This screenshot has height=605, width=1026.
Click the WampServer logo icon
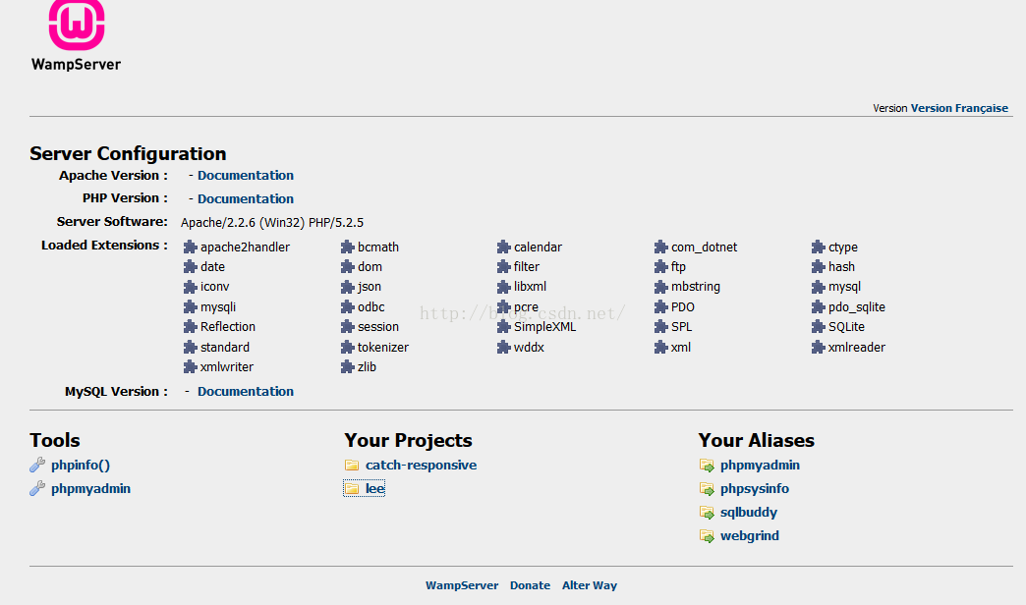point(77,25)
